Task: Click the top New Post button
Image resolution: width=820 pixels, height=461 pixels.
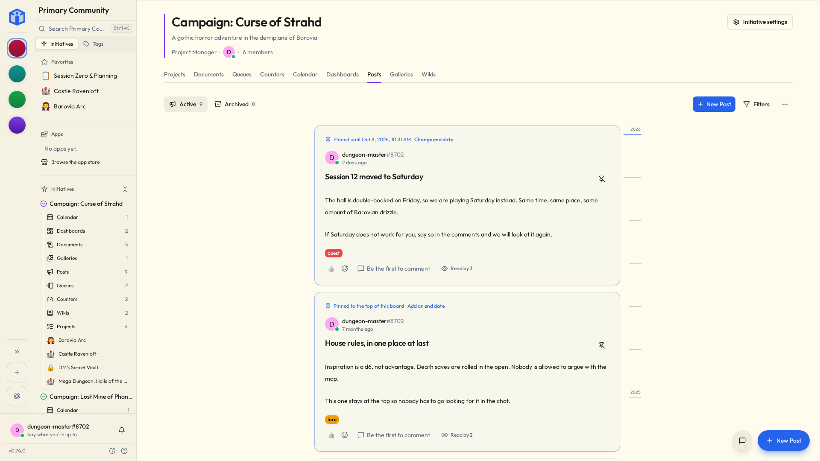Action: [x=714, y=104]
